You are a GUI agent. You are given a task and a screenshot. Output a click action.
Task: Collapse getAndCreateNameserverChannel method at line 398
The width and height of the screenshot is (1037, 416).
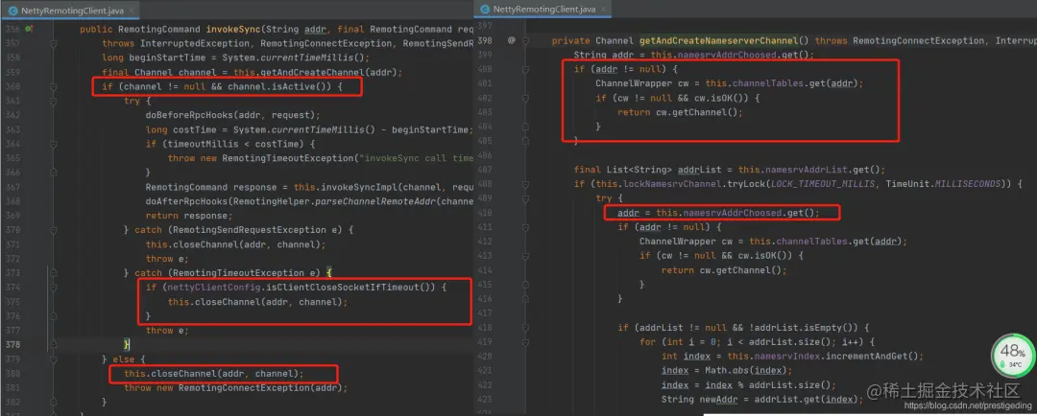pyautogui.click(x=526, y=40)
